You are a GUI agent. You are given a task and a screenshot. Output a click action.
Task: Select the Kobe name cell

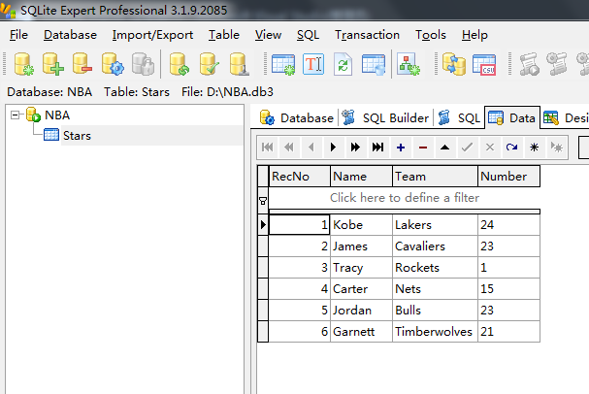(x=361, y=224)
